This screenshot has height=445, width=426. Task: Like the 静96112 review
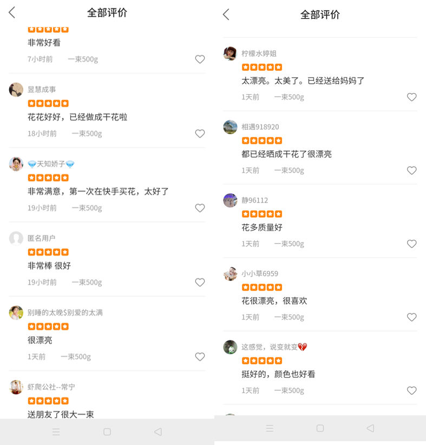[x=411, y=244]
